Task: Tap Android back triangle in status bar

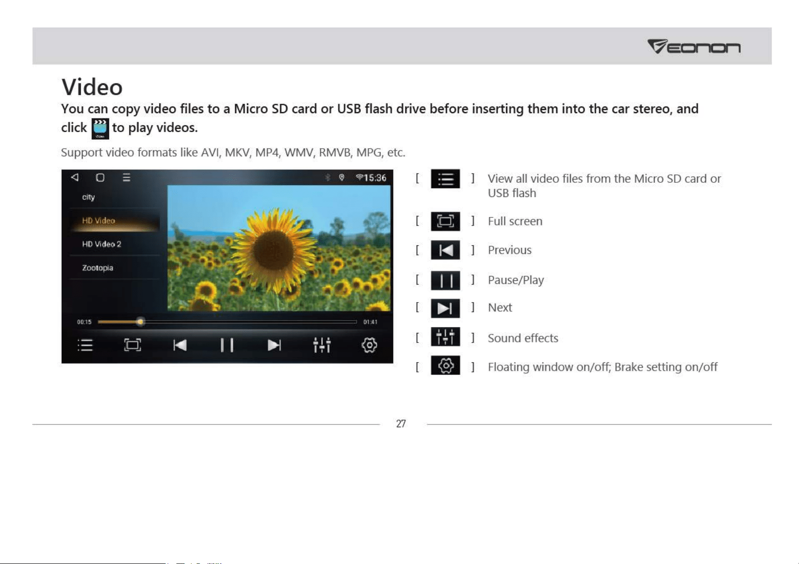Action: (74, 178)
